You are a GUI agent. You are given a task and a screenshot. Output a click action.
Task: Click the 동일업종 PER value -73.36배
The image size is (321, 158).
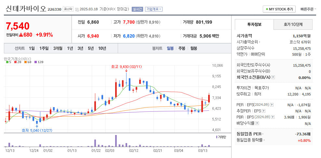302,134
